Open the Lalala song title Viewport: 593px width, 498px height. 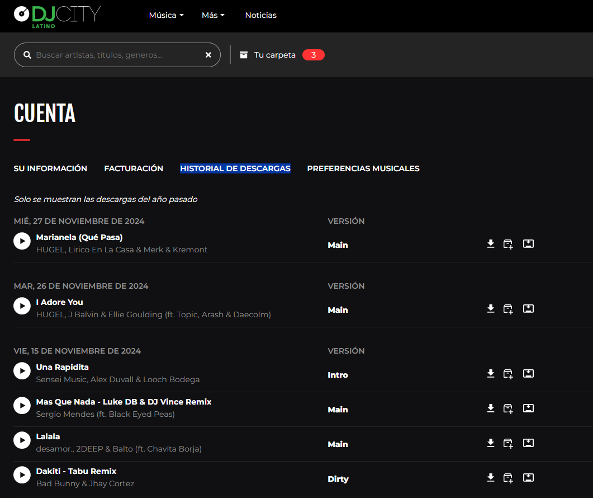[x=48, y=436]
